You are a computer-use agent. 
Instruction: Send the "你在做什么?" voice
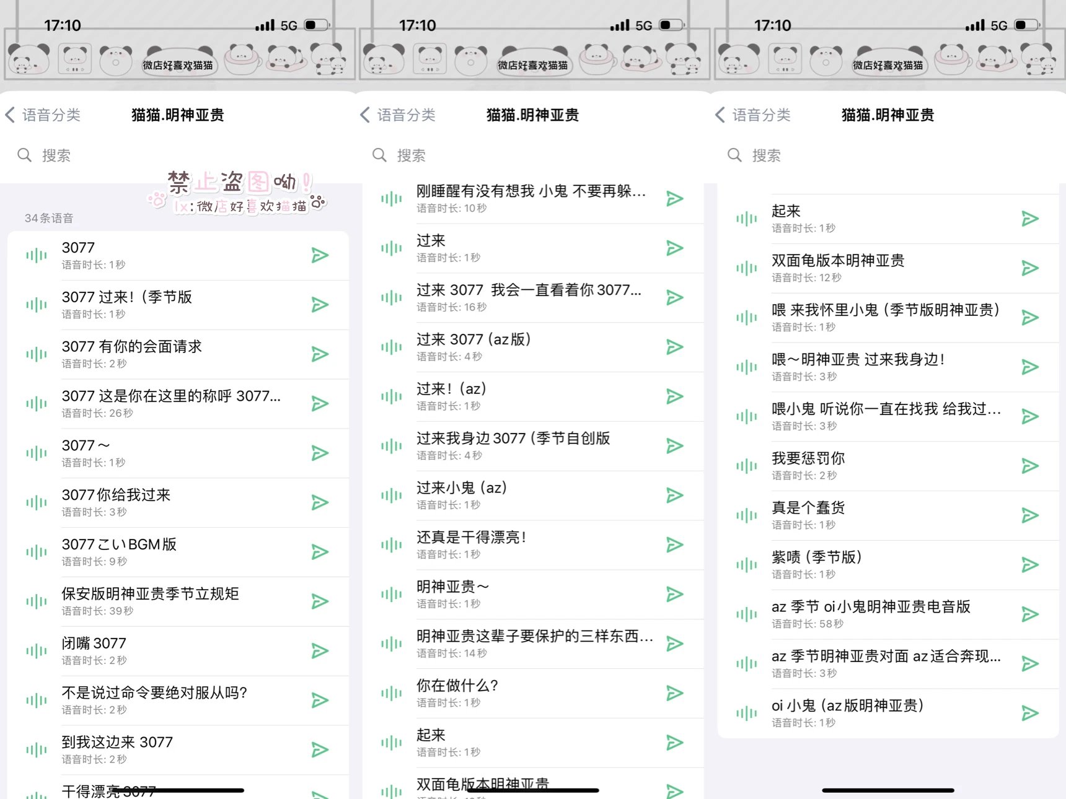(x=674, y=693)
